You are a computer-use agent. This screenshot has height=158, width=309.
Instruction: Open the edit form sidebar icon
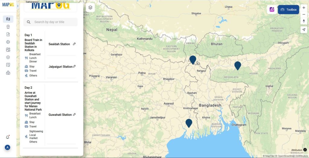[x=8, y=65]
